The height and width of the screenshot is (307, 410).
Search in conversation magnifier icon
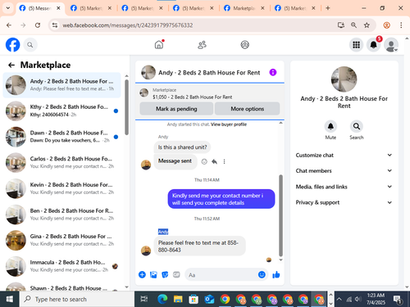coord(357,126)
